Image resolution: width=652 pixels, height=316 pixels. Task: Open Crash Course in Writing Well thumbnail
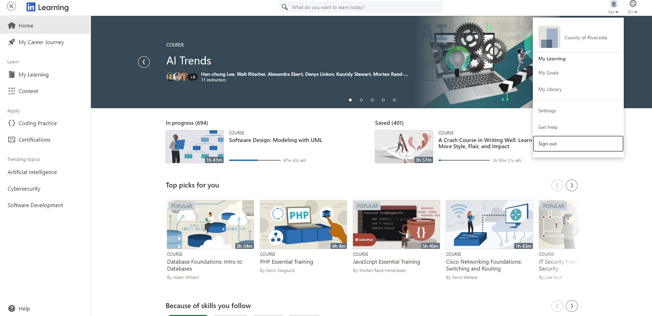[404, 146]
